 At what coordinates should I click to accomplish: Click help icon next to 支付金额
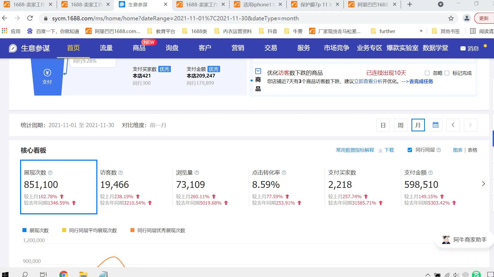pyautogui.click(x=430, y=173)
